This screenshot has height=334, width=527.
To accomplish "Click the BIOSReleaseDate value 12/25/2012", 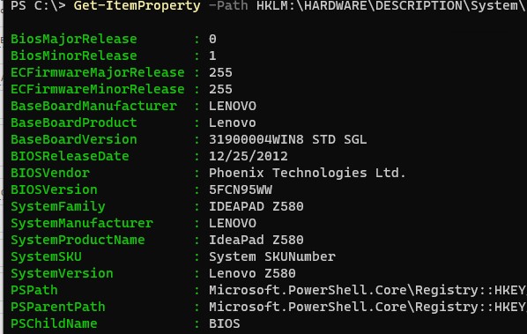I will [248, 156].
